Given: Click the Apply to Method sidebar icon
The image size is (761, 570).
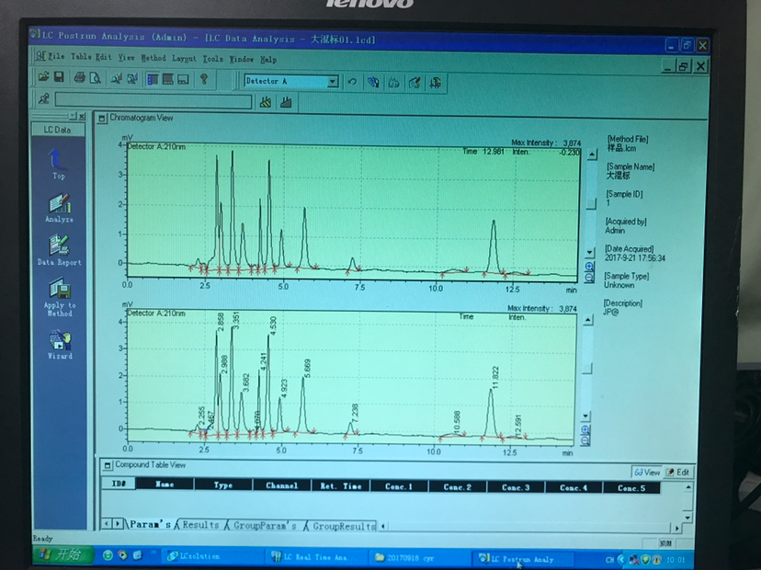Looking at the screenshot, I should click(60, 297).
